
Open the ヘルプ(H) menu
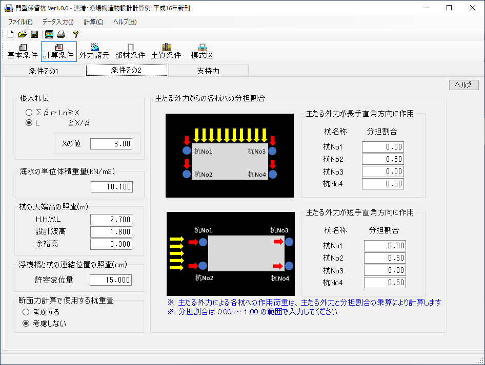click(x=125, y=22)
